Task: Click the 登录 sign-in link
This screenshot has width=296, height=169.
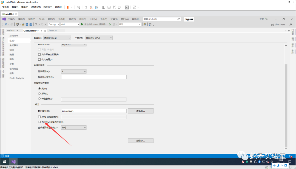Action: 262,19
